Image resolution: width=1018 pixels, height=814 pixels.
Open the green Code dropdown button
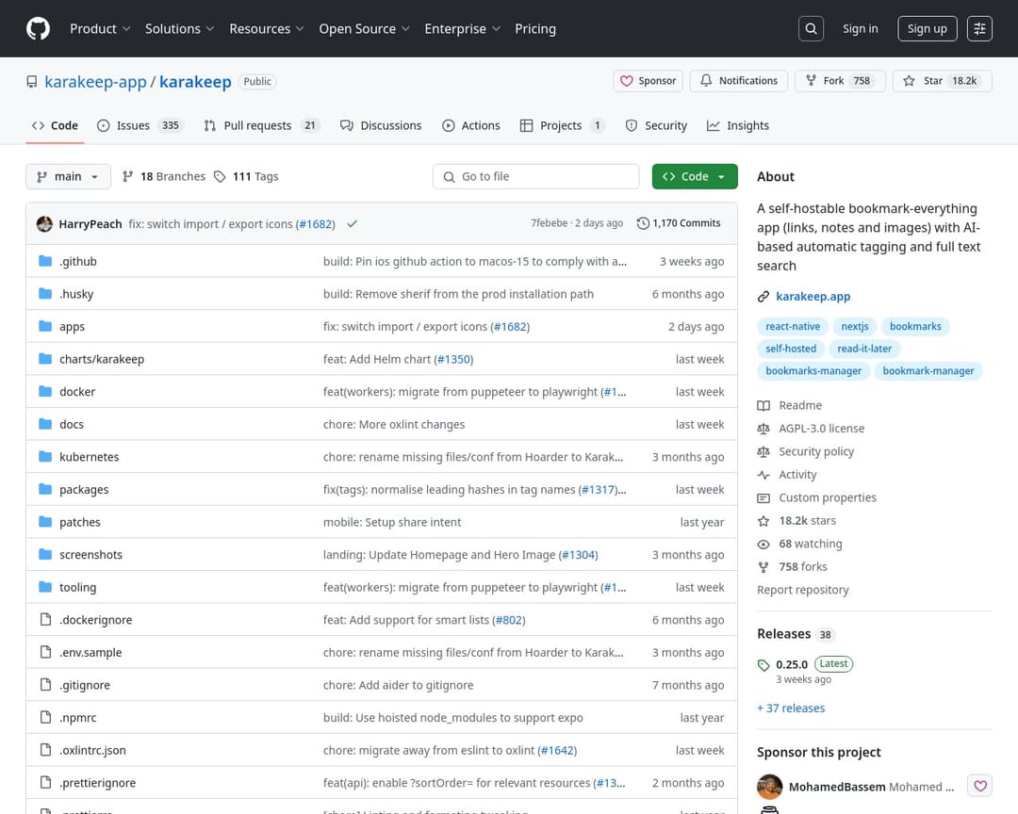694,176
